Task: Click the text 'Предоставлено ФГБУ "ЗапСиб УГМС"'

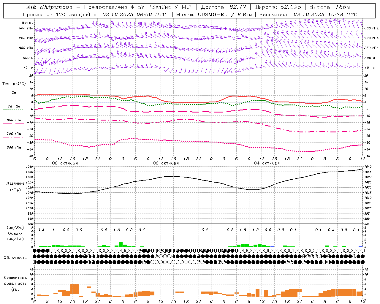Action: click(x=139, y=7)
